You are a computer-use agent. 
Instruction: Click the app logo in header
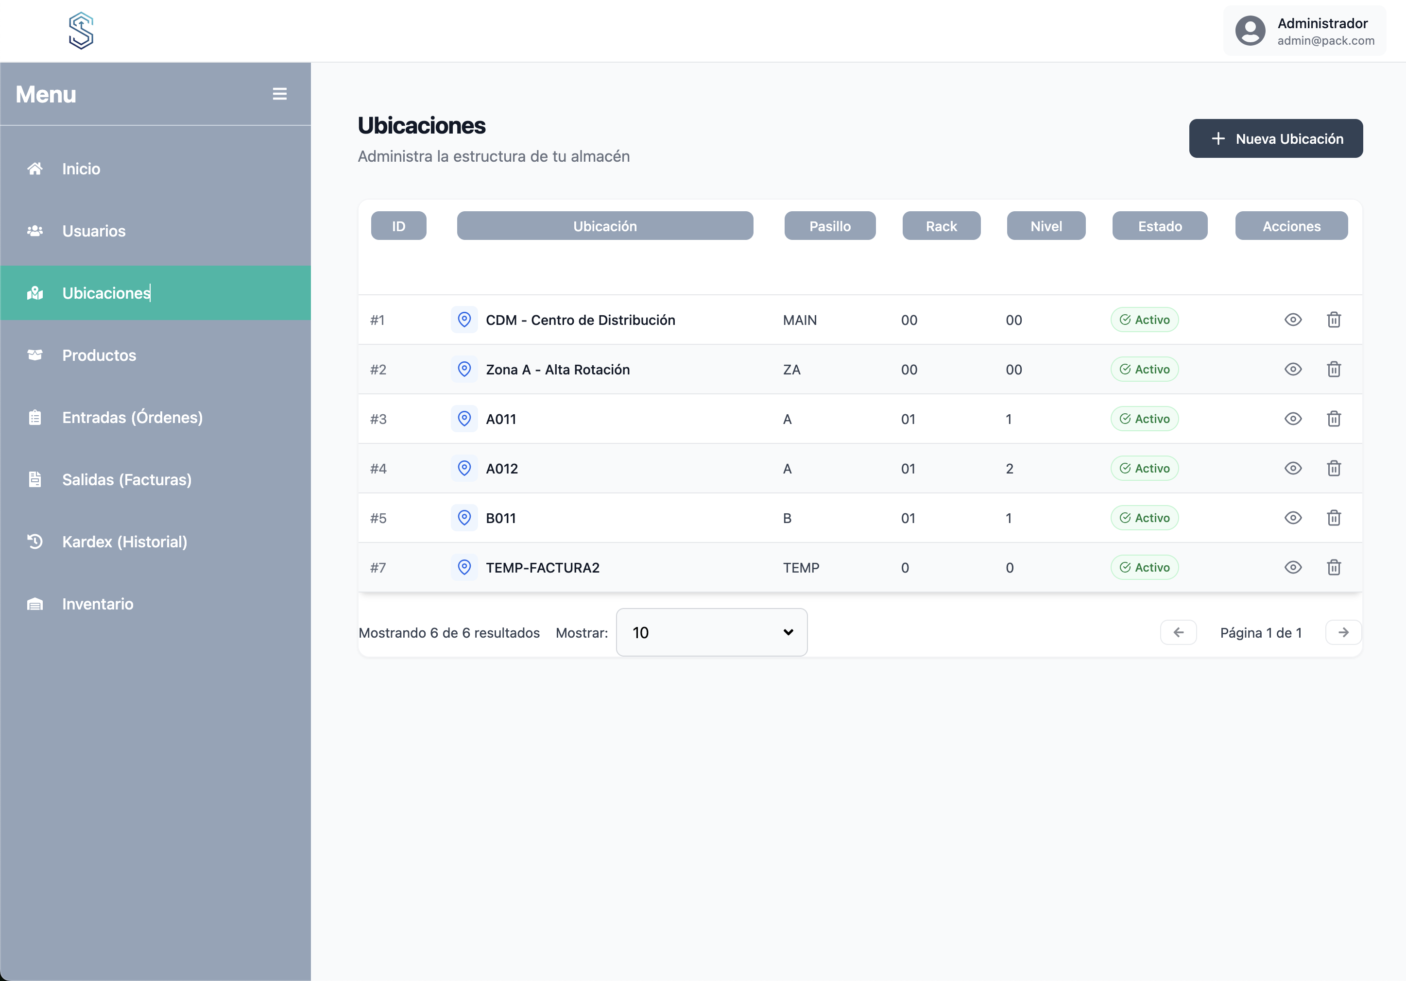[81, 31]
